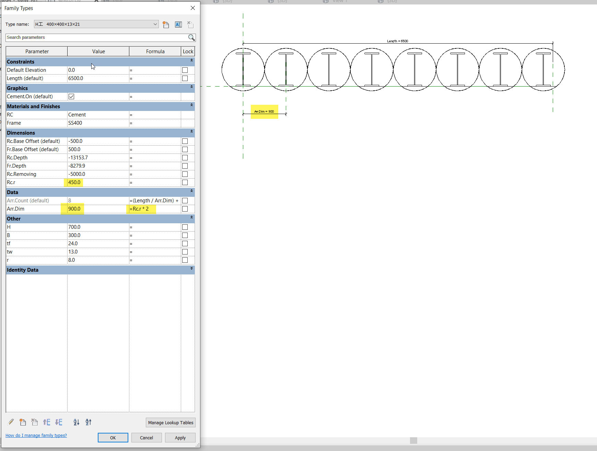Create a new family type
597x451 pixels.
[166, 24]
